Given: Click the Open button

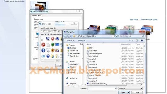Looking at the screenshot, I should [x=123, y=92].
